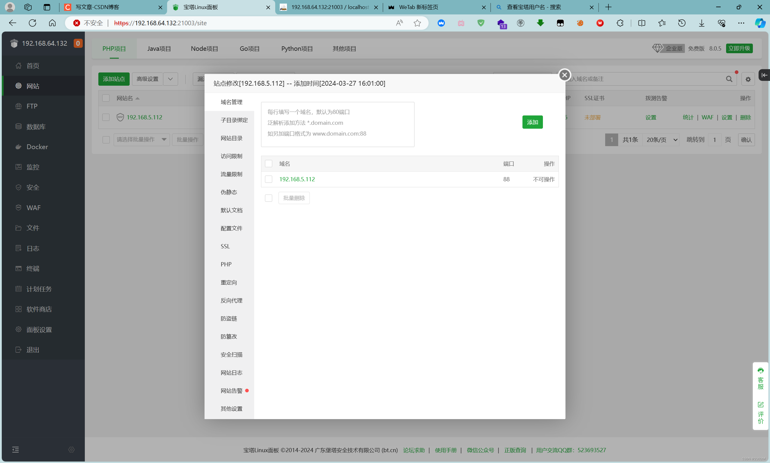Screen dimensions: 770x463
Task: Open the 20条/页 page size dropdown
Action: (661, 140)
